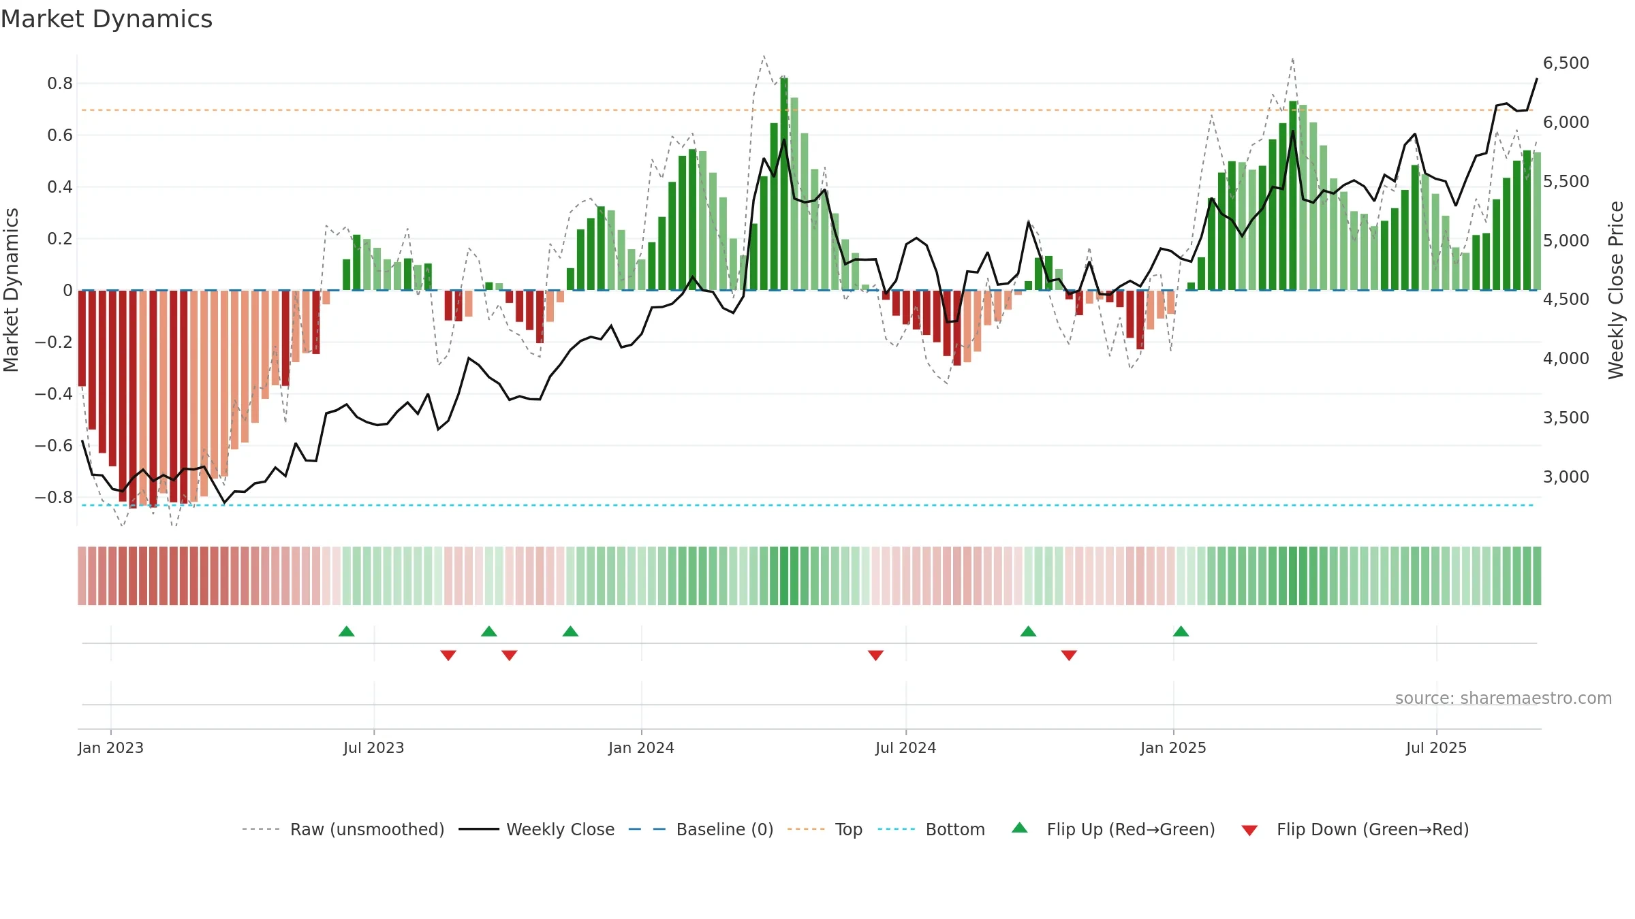The image size is (1635, 919).
Task: Click the Jan 2024 x-axis label
Action: click(641, 747)
